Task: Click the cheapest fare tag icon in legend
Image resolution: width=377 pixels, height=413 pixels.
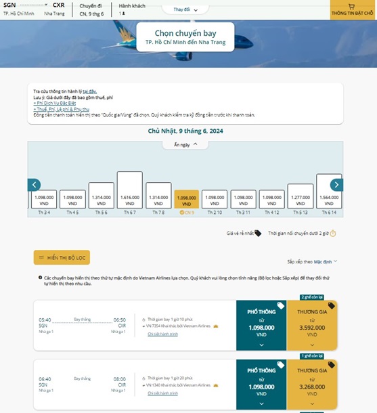Action: (x=258, y=233)
